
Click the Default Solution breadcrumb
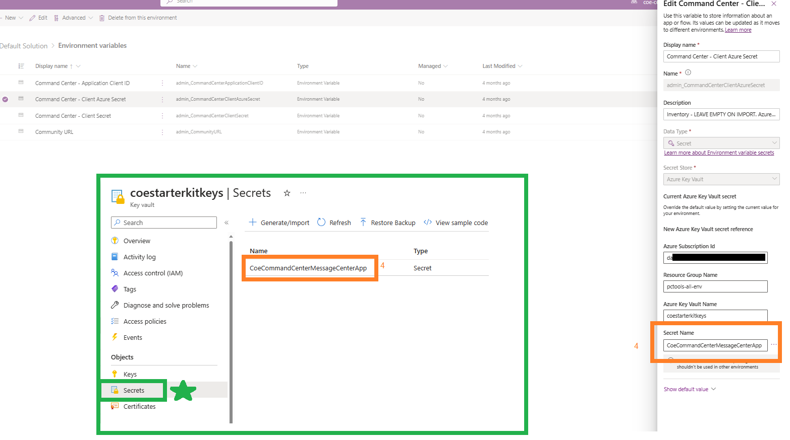(24, 45)
